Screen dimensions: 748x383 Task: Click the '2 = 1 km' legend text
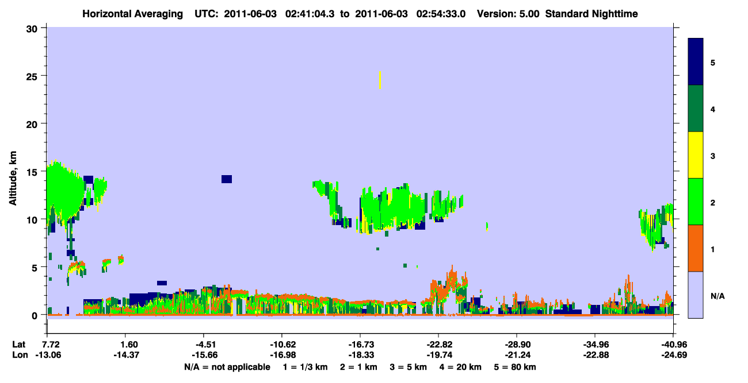pos(360,367)
